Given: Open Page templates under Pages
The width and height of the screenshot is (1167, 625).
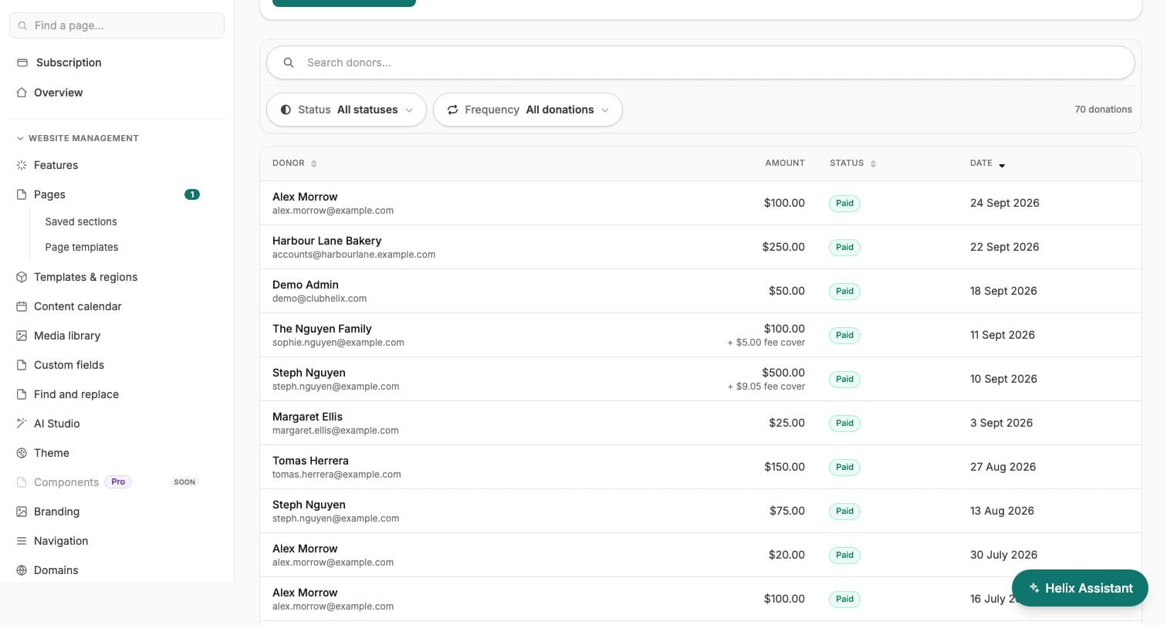Looking at the screenshot, I should (x=82, y=247).
